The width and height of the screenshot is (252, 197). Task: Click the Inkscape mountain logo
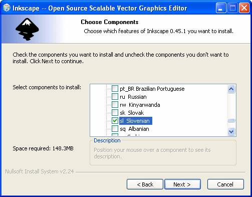(27, 29)
